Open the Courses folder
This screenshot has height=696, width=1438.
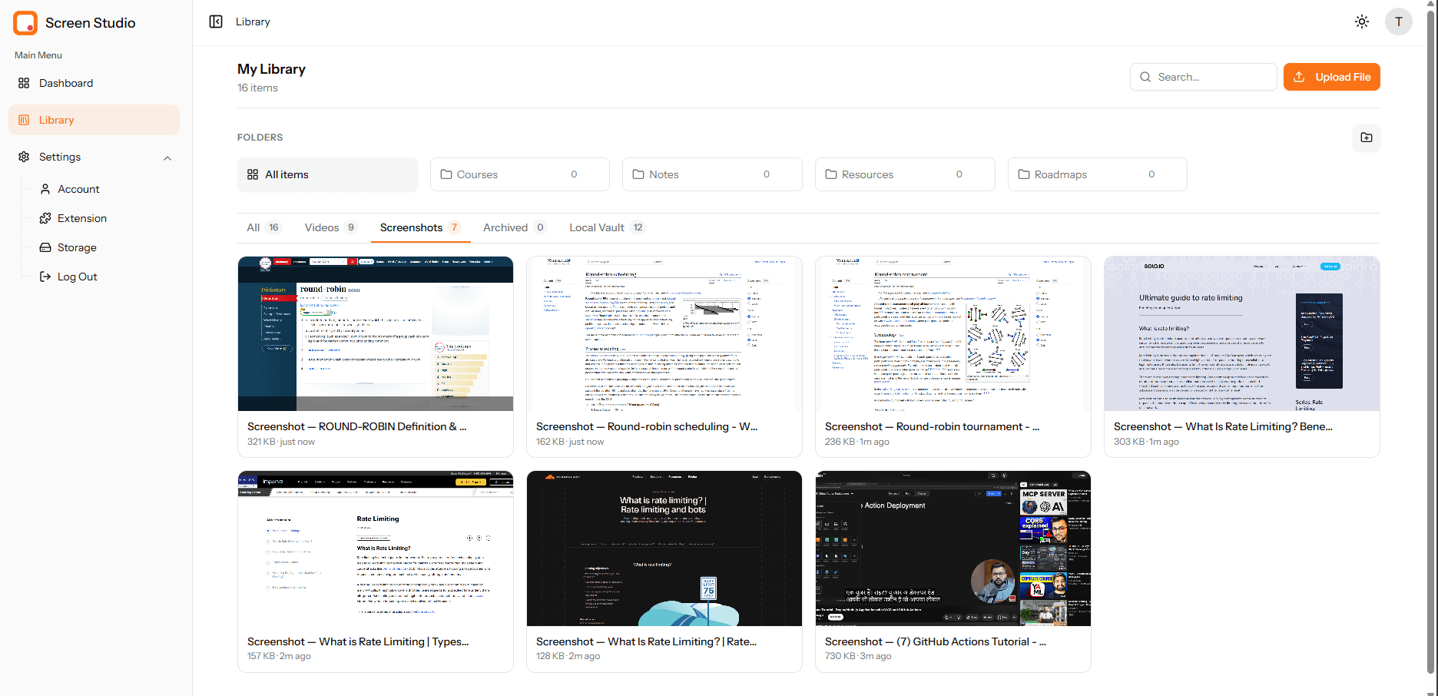(520, 174)
